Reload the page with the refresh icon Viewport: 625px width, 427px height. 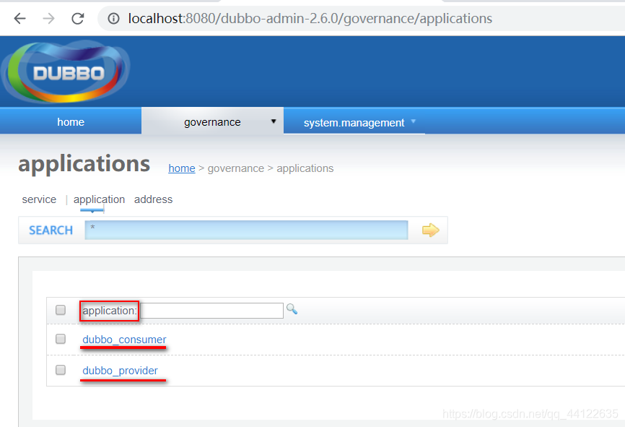click(x=78, y=18)
